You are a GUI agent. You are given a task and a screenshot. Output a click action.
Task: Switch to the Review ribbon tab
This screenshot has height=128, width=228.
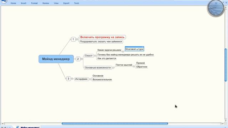46,3
